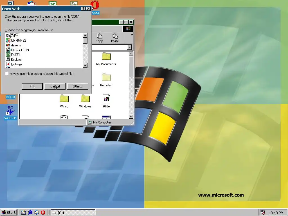
Task: Click the 10:48 PM system clock
Action: (x=276, y=213)
